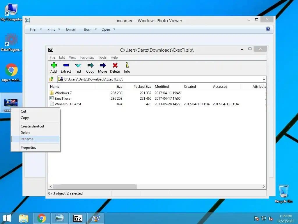The image size is (298, 224).
Task: Click the red Delete toolbar icon
Action: point(115,68)
